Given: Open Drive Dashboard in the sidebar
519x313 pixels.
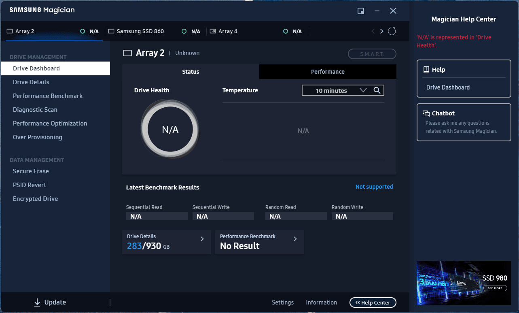Looking at the screenshot, I should tap(55, 68).
